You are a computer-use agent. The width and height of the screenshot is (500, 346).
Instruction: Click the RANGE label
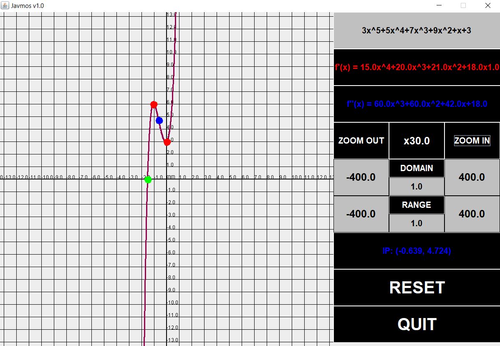417,205
